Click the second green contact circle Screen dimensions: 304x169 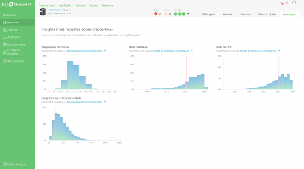coord(180,14)
